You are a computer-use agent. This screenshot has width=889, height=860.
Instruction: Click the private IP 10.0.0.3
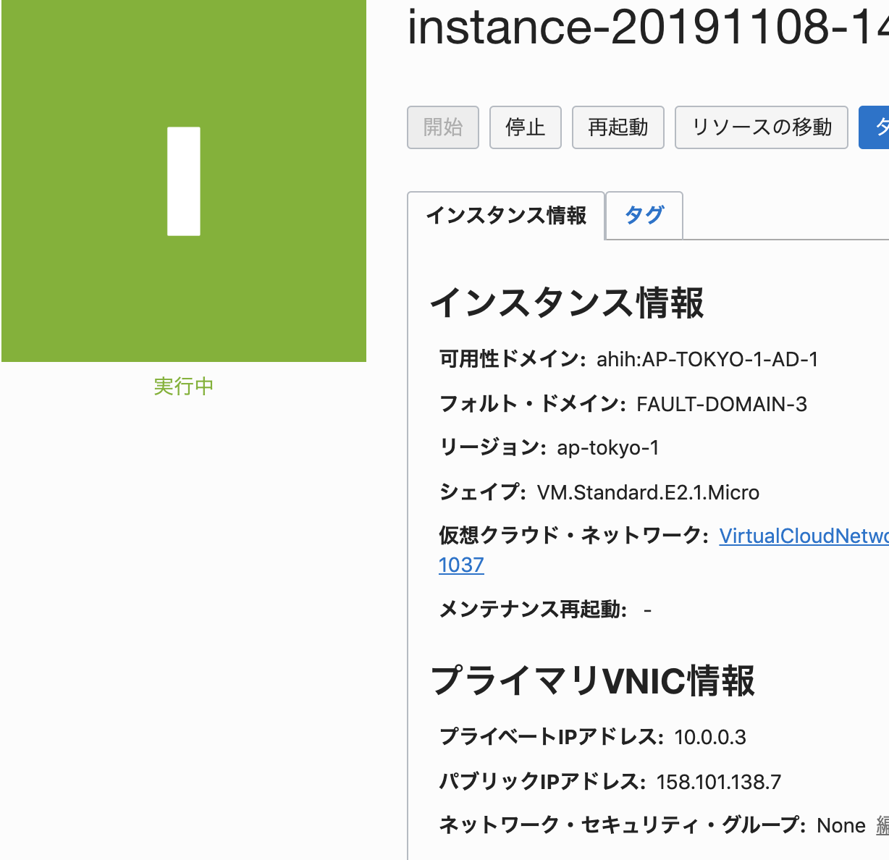point(710,738)
